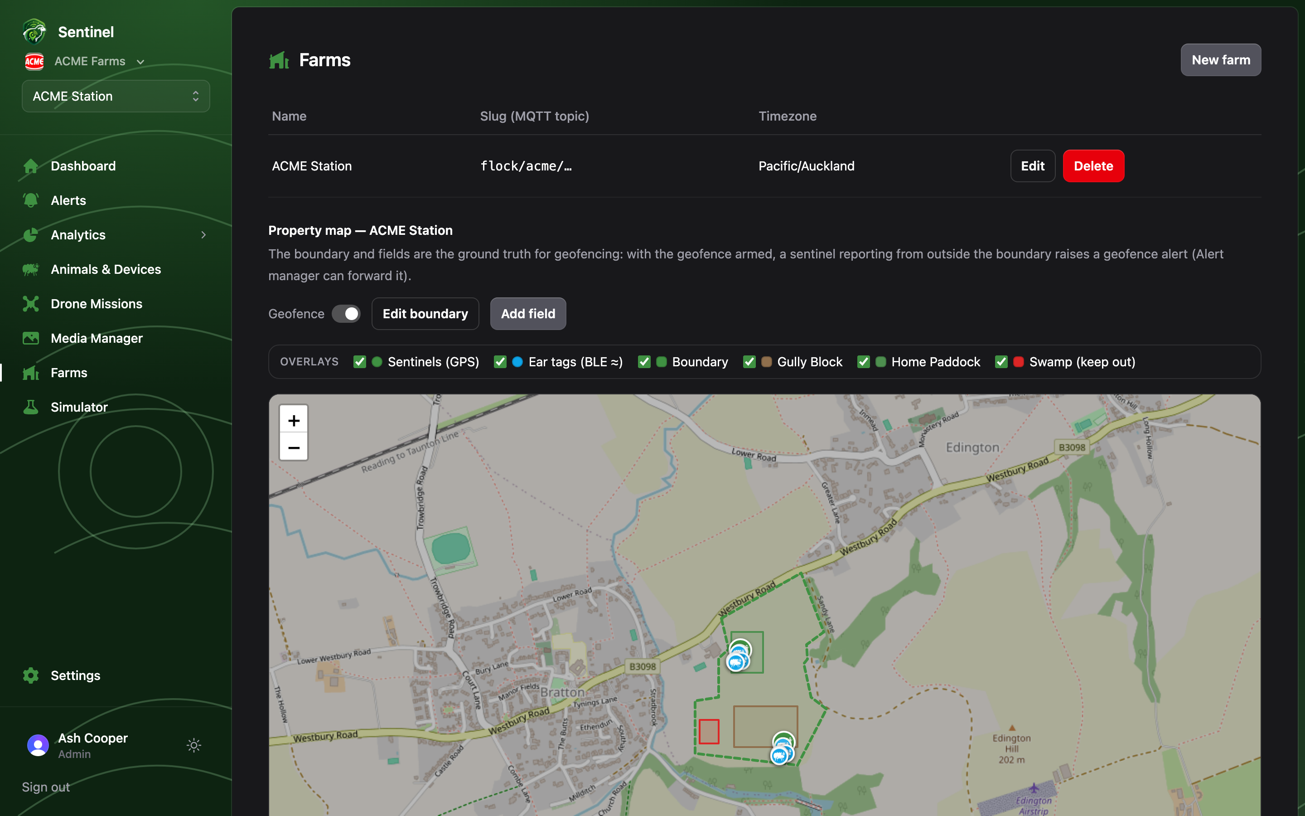The image size is (1305, 816).
Task: Select Farms in the sidebar
Action: 69,373
